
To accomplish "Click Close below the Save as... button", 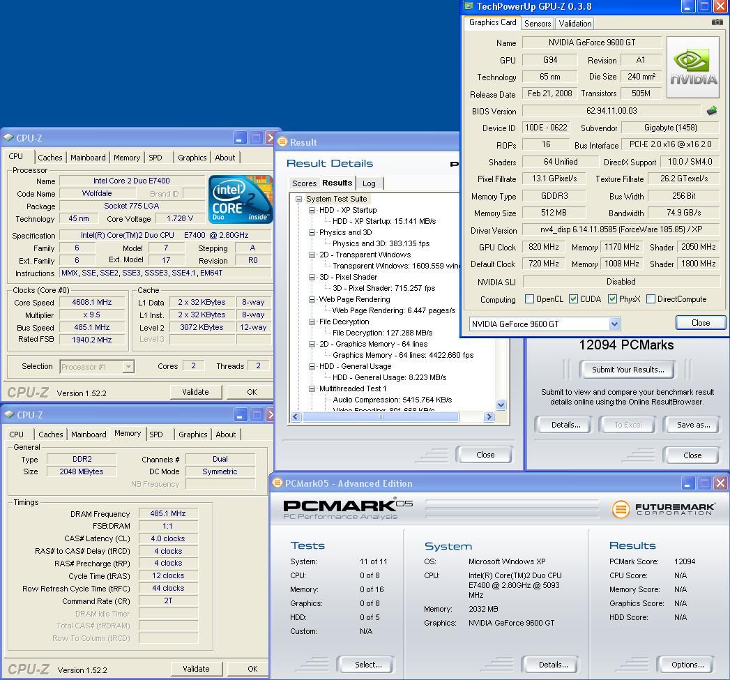I will click(x=692, y=455).
